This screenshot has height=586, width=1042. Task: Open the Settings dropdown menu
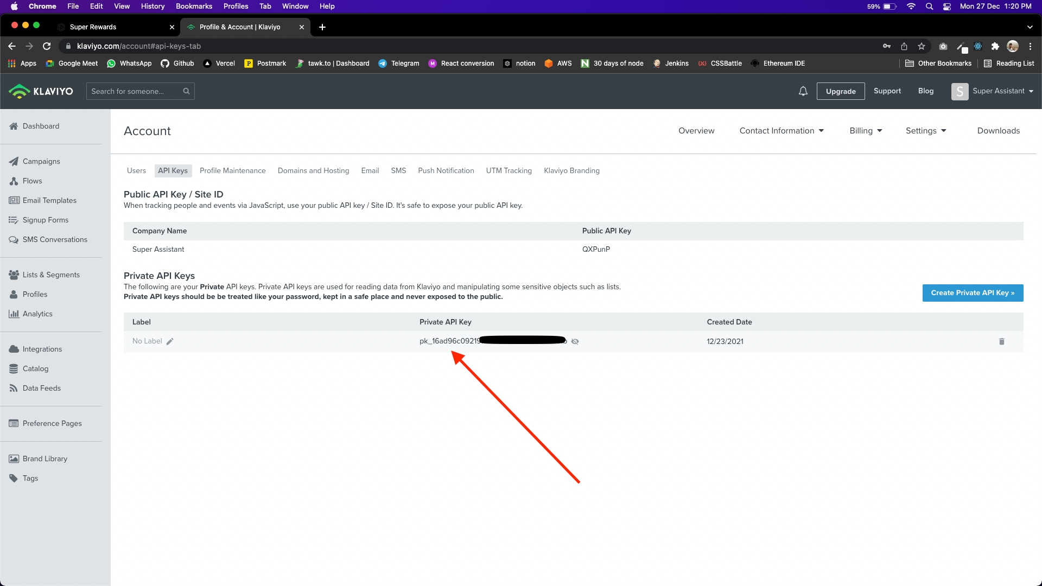pos(926,131)
